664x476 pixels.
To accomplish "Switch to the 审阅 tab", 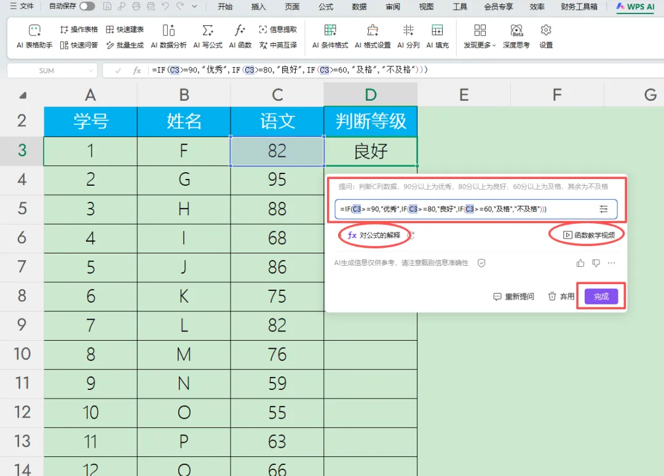I will coord(393,6).
